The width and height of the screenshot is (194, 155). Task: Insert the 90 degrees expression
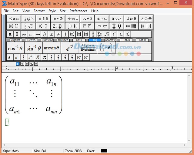[79, 57]
